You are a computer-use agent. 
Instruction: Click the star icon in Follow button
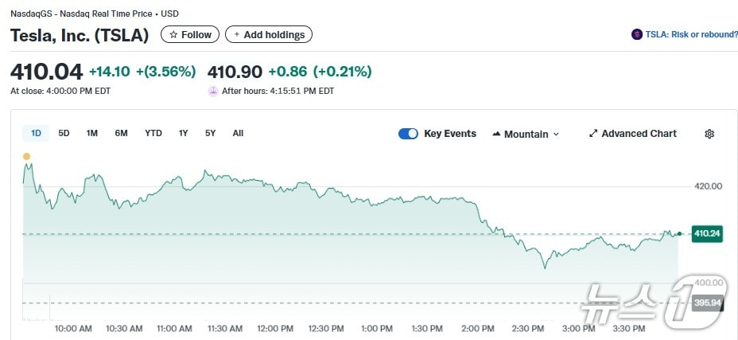(x=173, y=35)
